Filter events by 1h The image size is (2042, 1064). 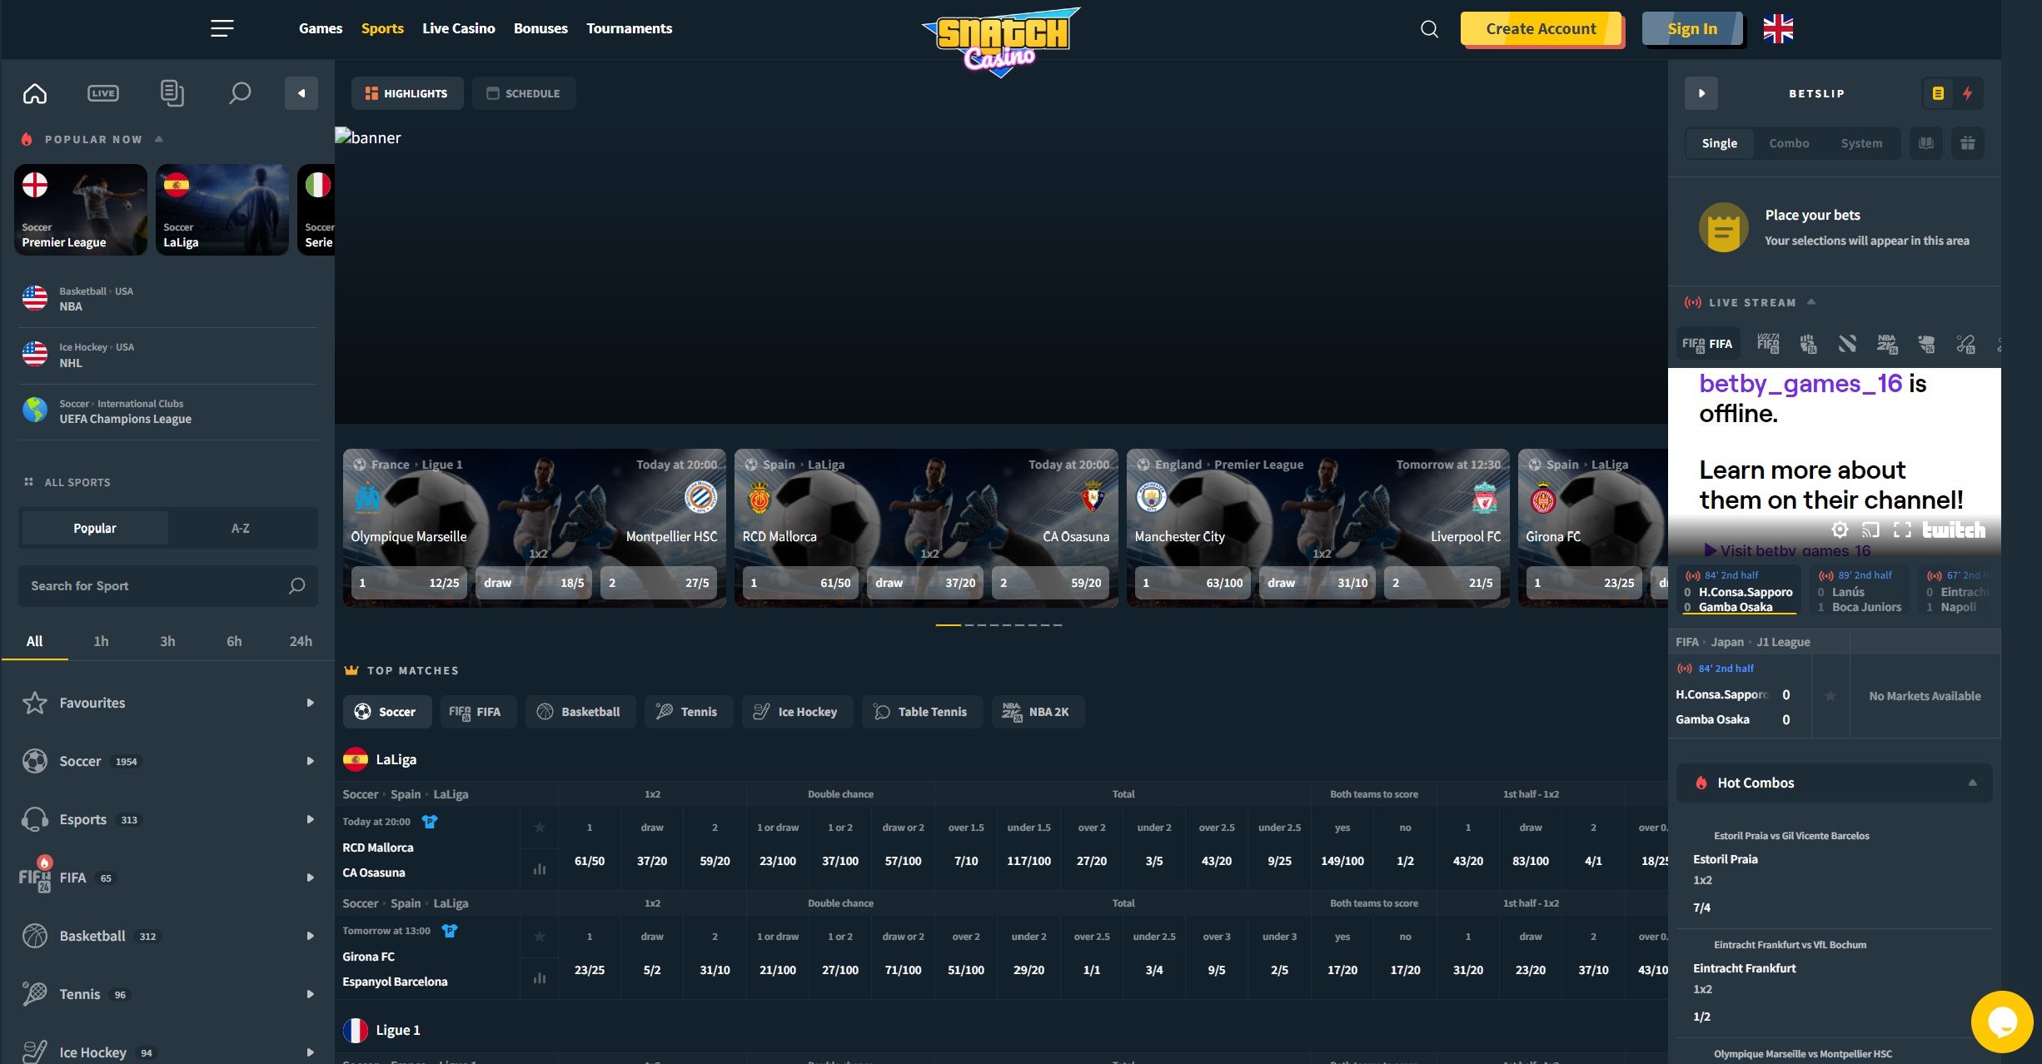tap(101, 641)
